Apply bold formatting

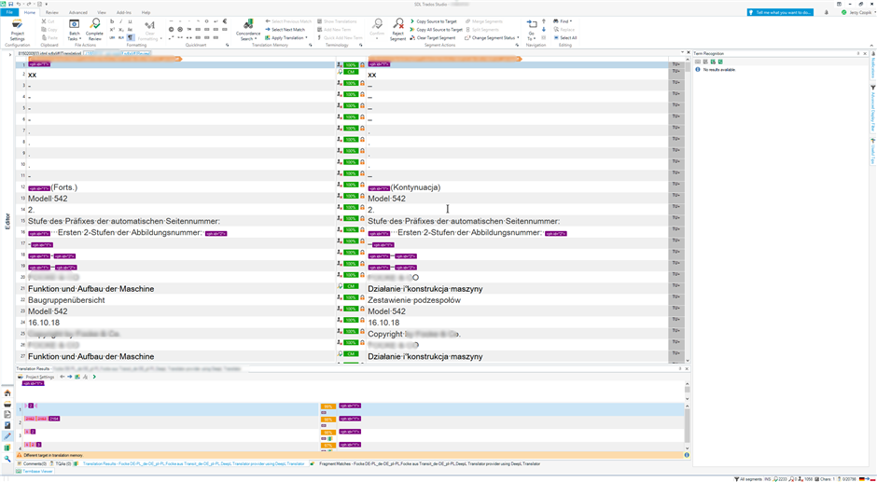(x=112, y=21)
